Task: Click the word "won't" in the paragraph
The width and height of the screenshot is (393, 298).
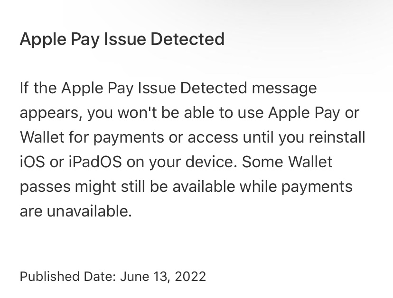Action: pyautogui.click(x=137, y=113)
